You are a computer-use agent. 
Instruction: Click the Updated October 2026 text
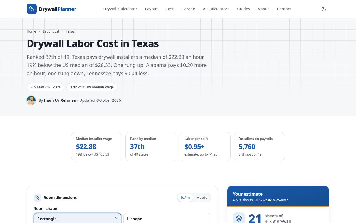[100, 100]
